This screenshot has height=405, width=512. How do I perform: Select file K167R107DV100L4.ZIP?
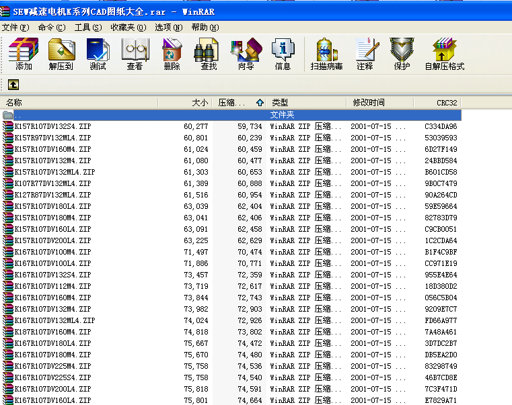pyautogui.click(x=53, y=263)
